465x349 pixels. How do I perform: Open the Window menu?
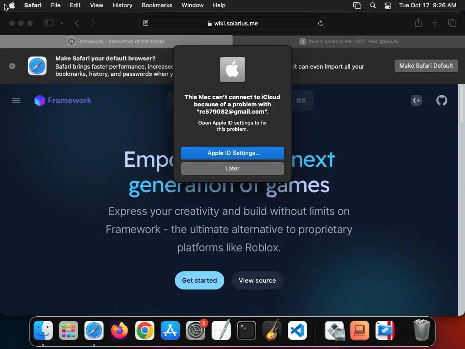click(x=193, y=5)
